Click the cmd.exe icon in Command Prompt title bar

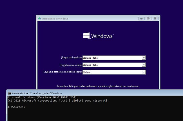point(9,93)
